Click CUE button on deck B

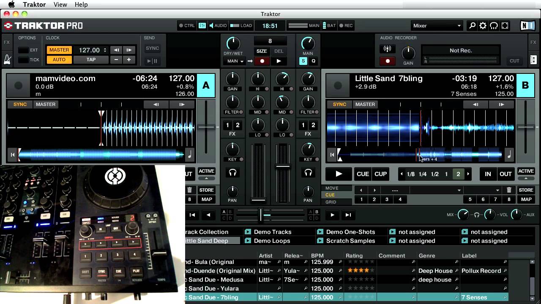click(x=363, y=174)
